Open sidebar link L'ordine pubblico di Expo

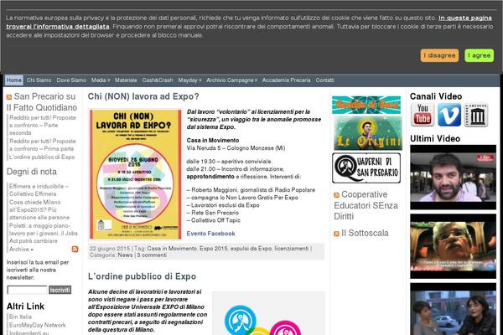coord(42,157)
